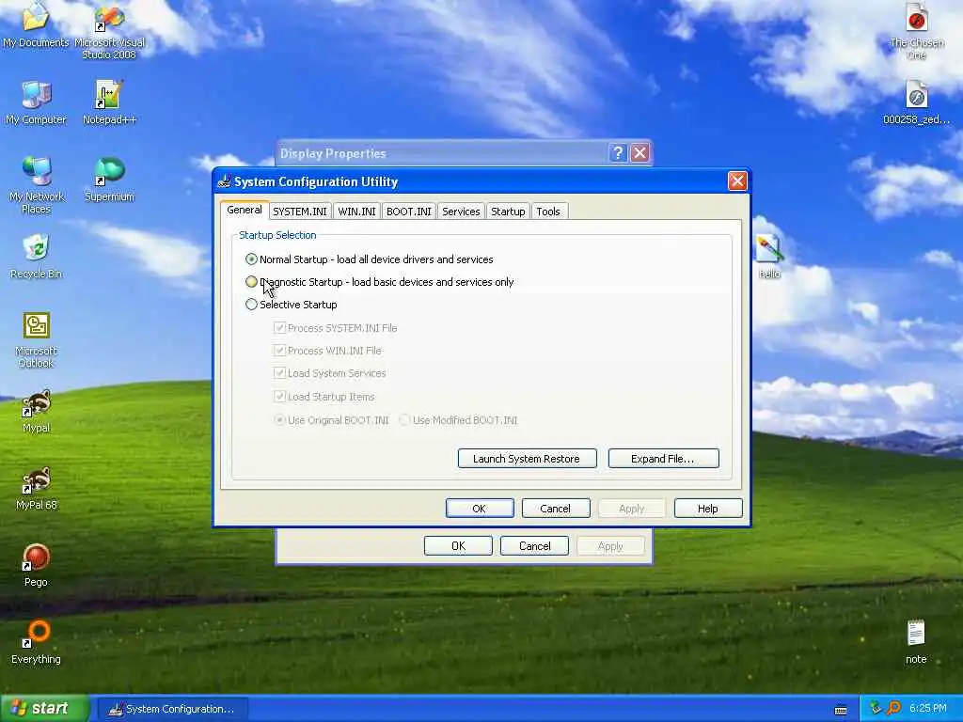This screenshot has width=963, height=722.
Task: Open the Windows start menu
Action: click(45, 708)
